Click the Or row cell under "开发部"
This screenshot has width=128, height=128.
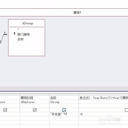click(64, 118)
